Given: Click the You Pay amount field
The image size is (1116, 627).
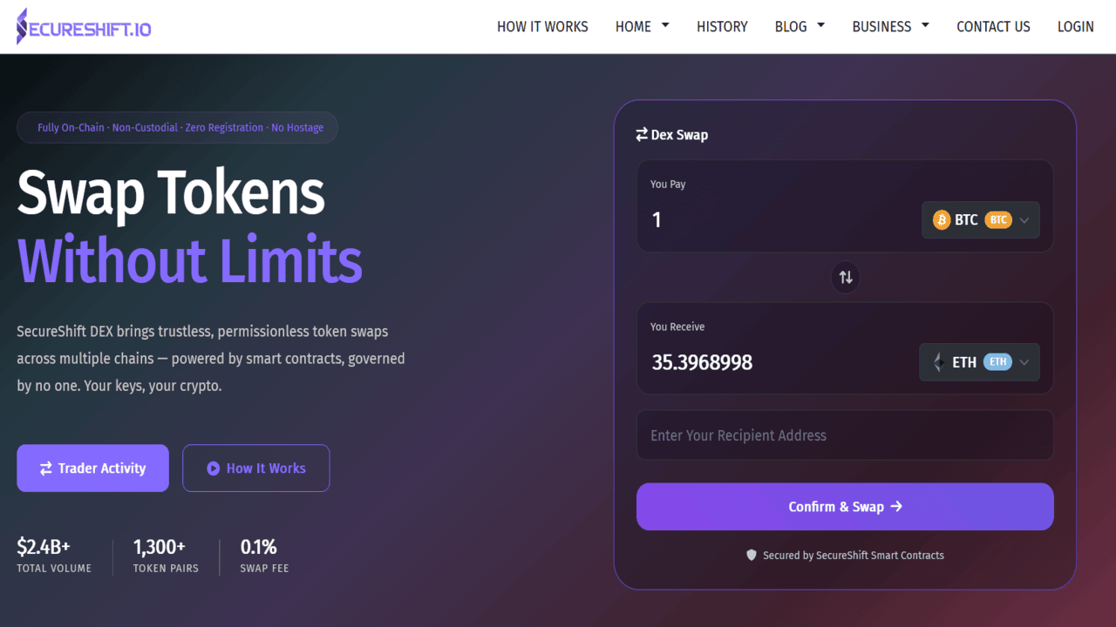Looking at the screenshot, I should [x=780, y=220].
